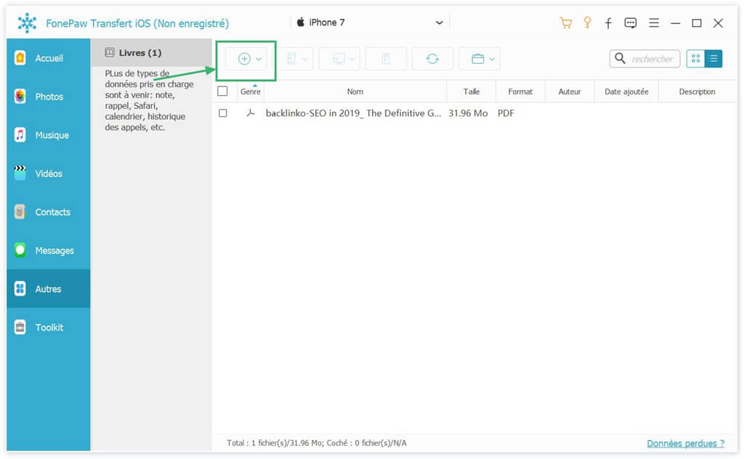This screenshot has height=459, width=744.
Task: Click the Description column header
Action: click(x=697, y=92)
